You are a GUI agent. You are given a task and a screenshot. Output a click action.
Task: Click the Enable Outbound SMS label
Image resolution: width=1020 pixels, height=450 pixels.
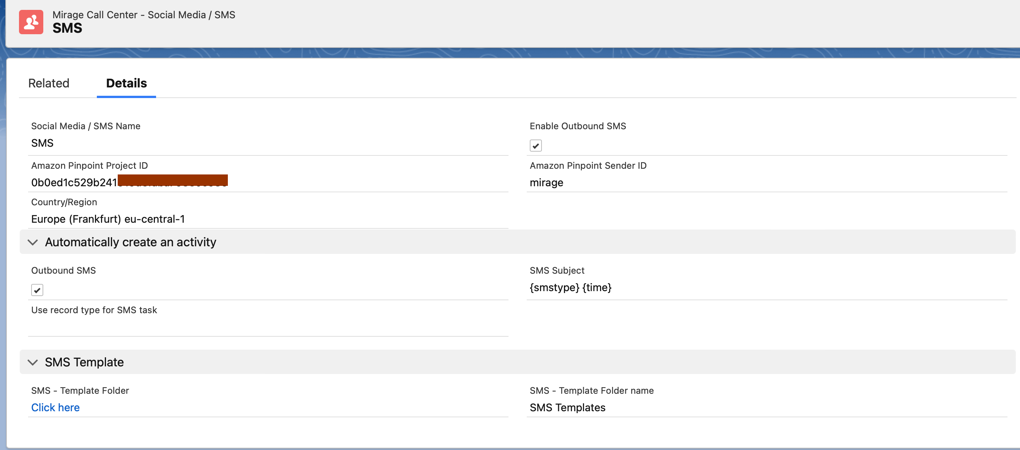tap(578, 126)
